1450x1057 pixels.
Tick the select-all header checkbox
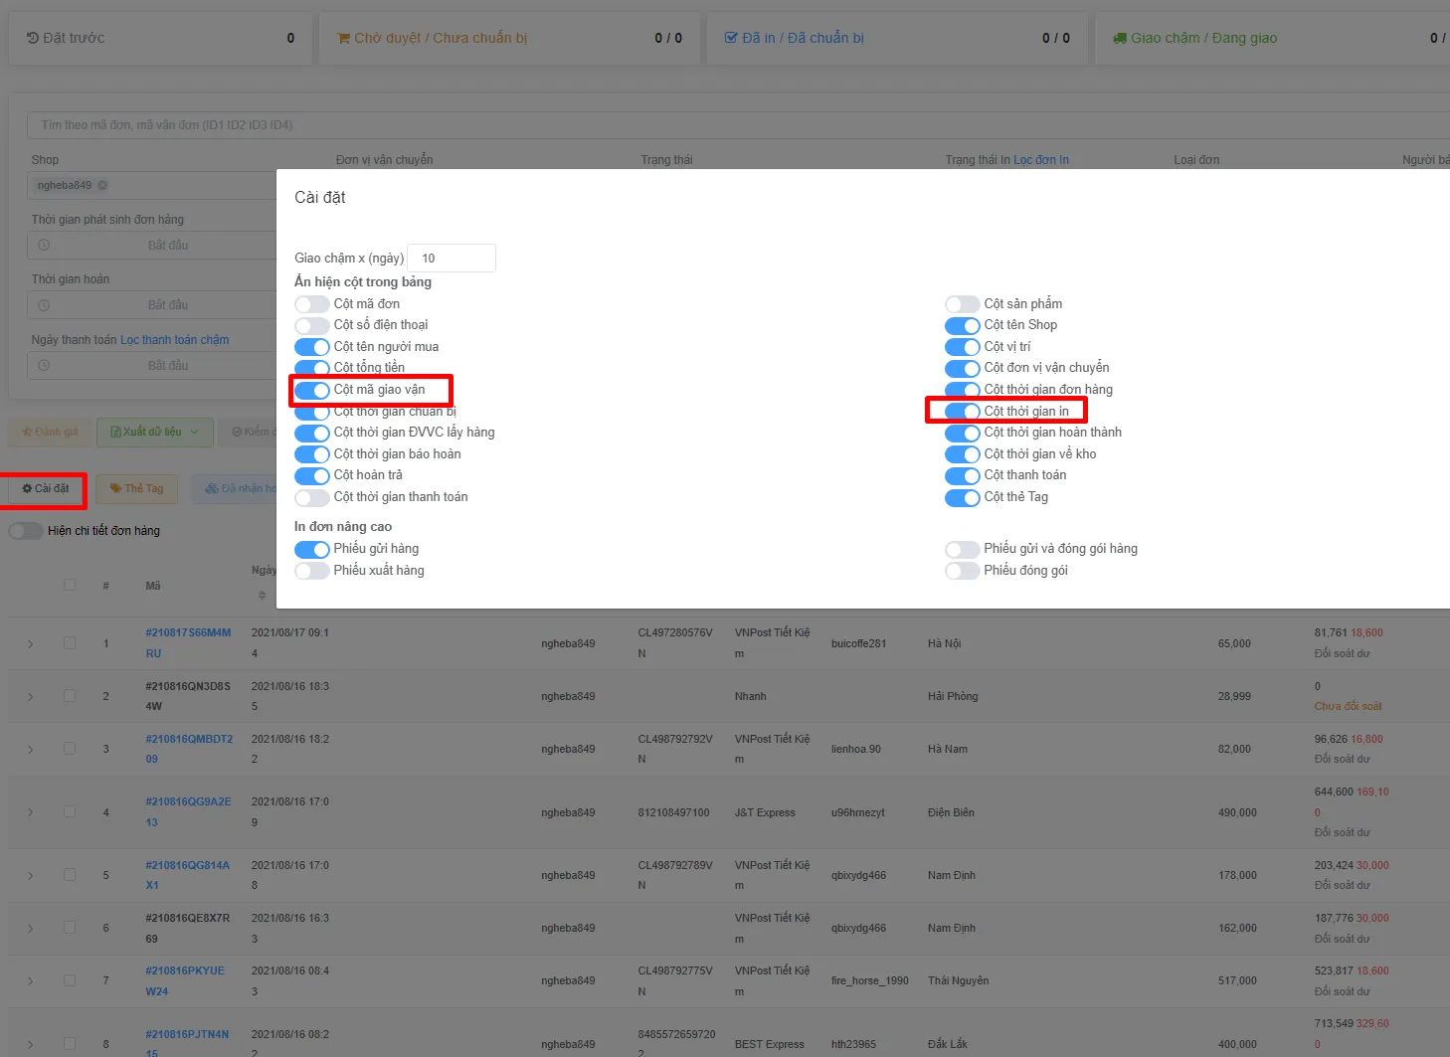tap(70, 585)
